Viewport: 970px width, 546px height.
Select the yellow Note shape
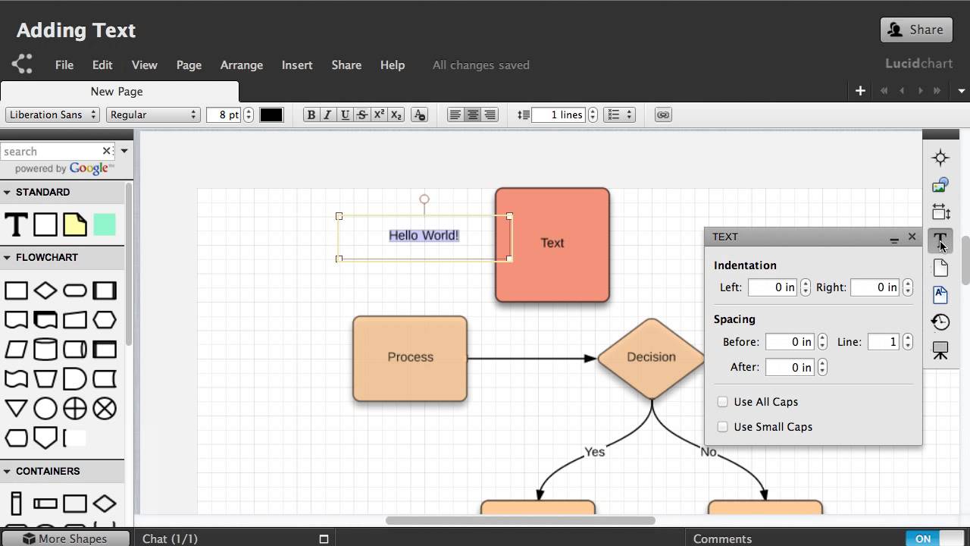75,224
